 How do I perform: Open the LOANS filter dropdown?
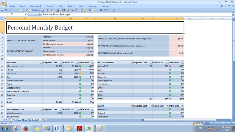pyautogui.click(x=131, y=106)
